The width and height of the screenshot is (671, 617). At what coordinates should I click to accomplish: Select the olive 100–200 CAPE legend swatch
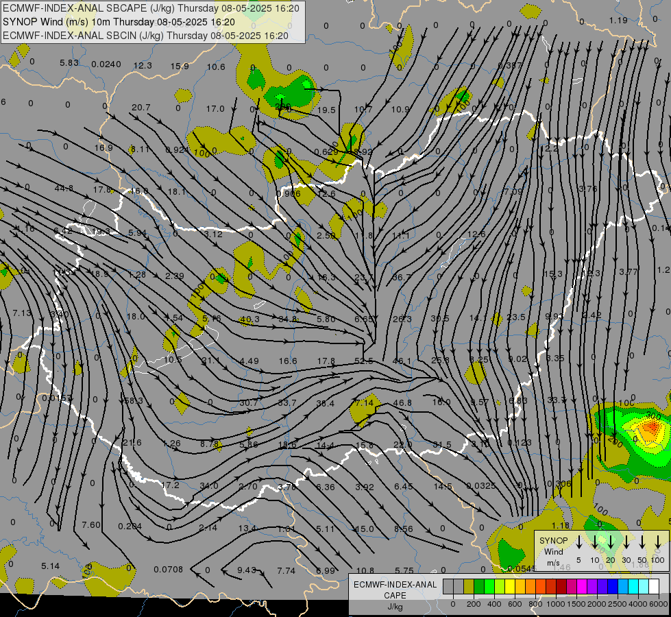coord(469,586)
